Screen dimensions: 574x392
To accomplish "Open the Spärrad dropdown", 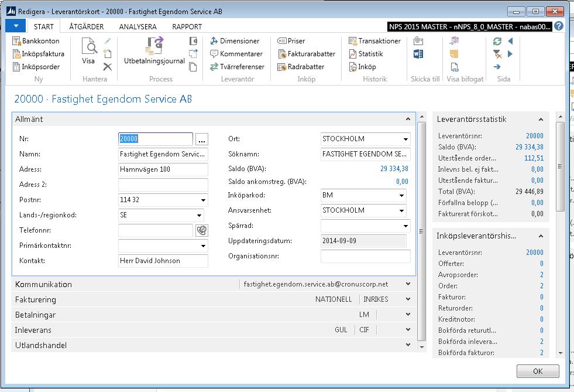I will click(x=405, y=226).
